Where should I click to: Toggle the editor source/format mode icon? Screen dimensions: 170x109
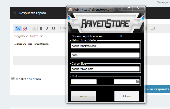click(x=18, y=29)
